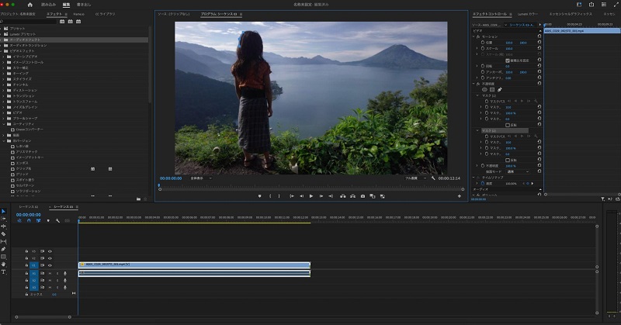Image resolution: width=621 pixels, height=325 pixels.
Task: Open the 書き出し workspace tab
Action: coord(83,4)
